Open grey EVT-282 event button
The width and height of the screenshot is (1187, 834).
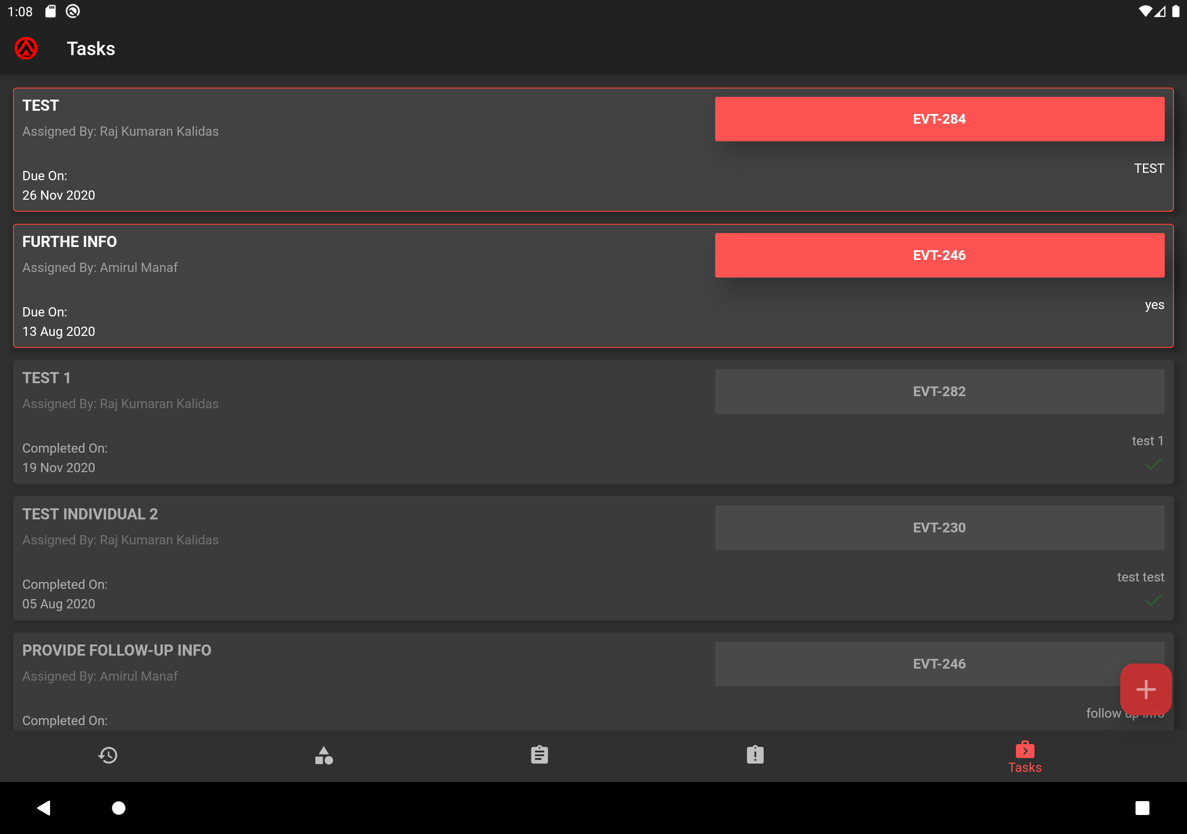coord(939,391)
